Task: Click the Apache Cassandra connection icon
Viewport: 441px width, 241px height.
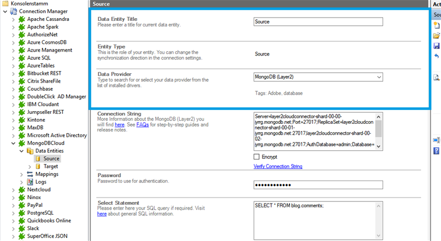Action: pyautogui.click(x=21, y=19)
